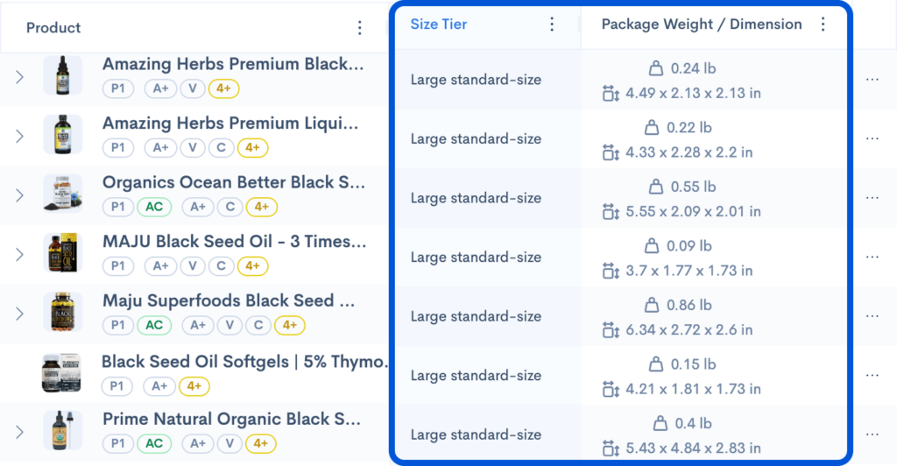Click the AC badge on Organics Ocean row
Image resolution: width=897 pixels, height=466 pixels.
coord(154,207)
